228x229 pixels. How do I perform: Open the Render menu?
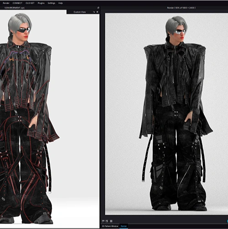pos(6,3)
